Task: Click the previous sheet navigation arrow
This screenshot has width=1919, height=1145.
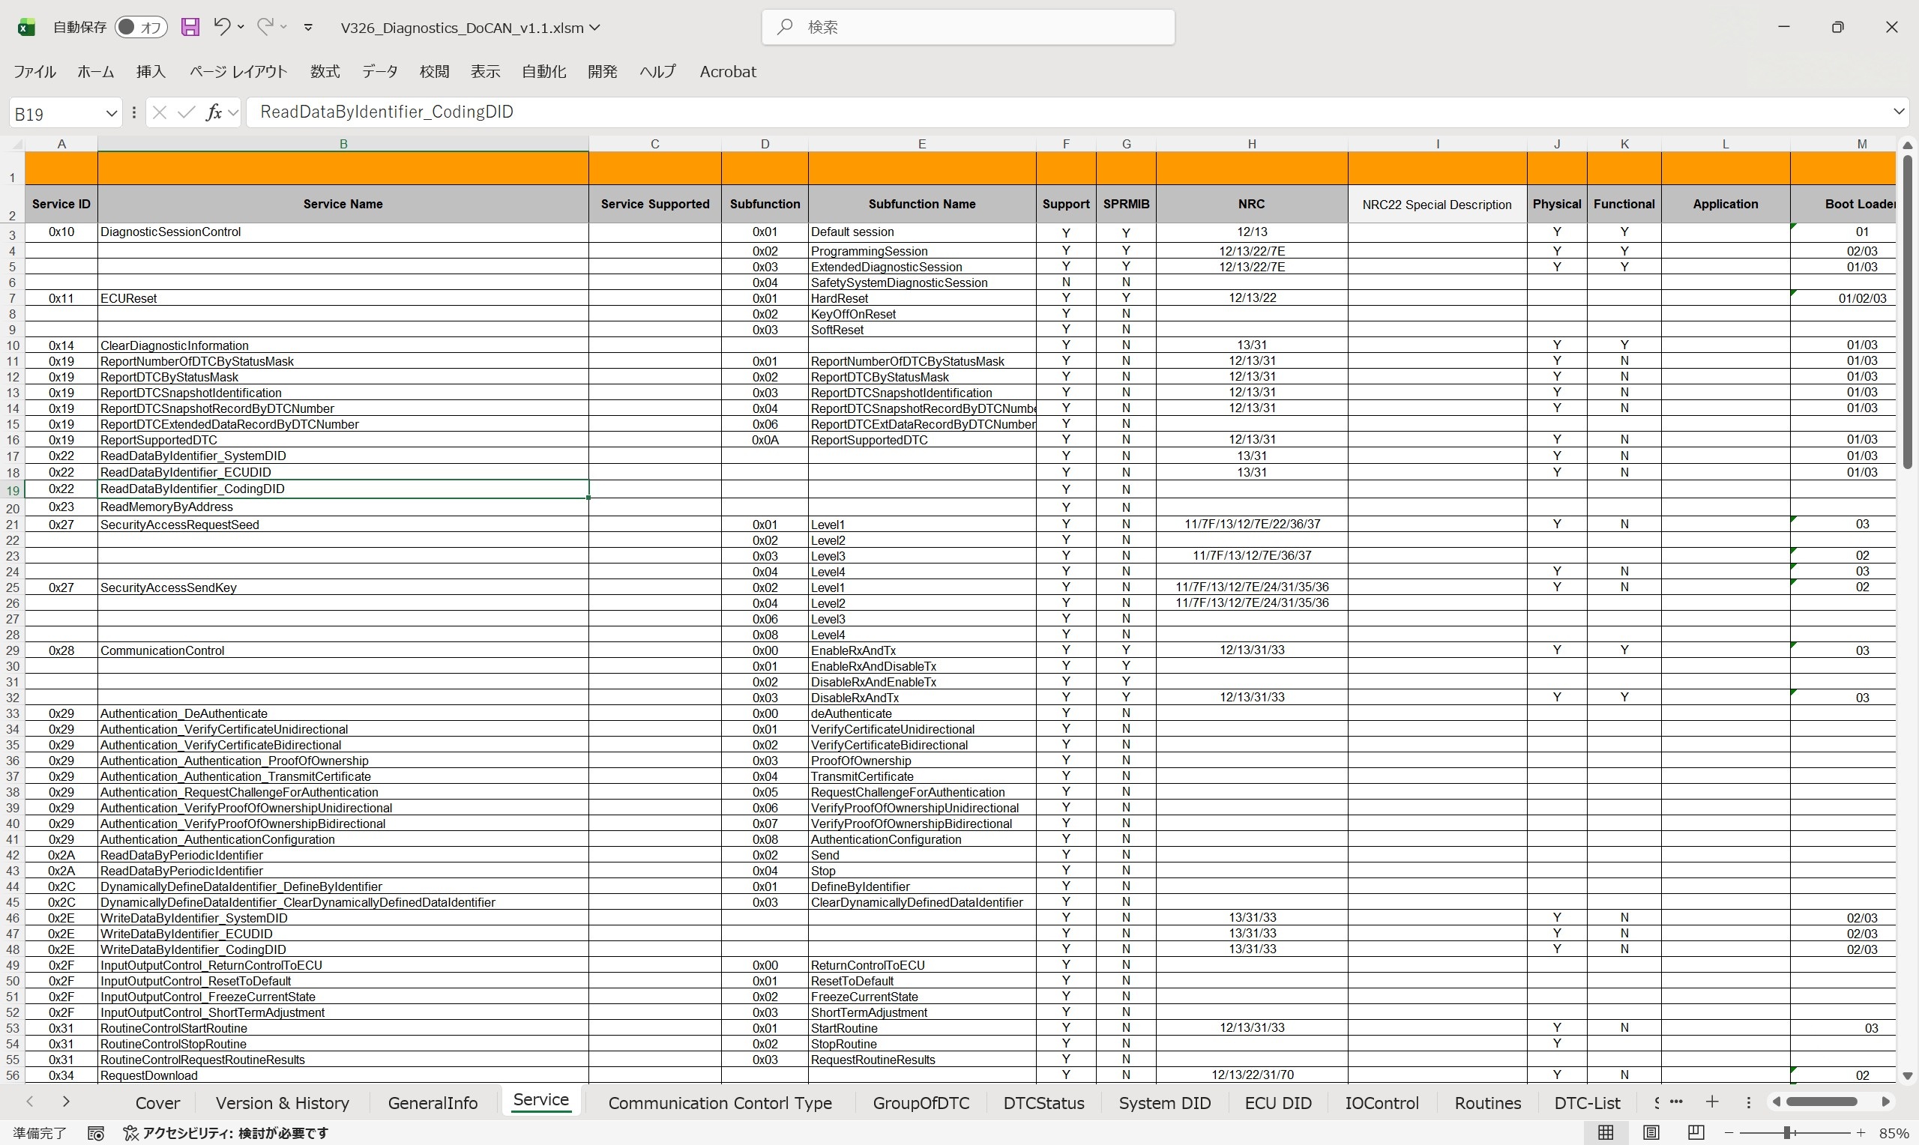Action: click(30, 1102)
